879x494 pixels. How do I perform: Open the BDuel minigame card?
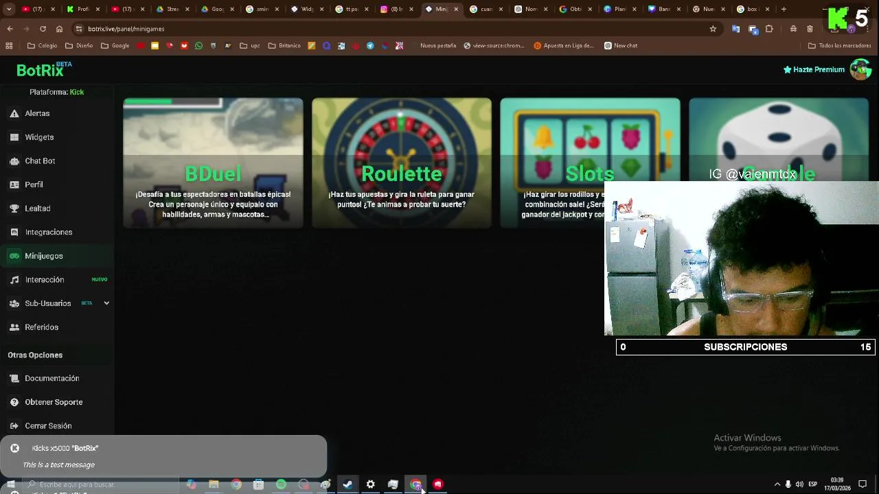tap(213, 163)
